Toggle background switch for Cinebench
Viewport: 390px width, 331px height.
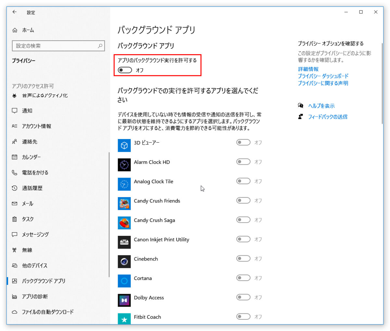click(243, 259)
